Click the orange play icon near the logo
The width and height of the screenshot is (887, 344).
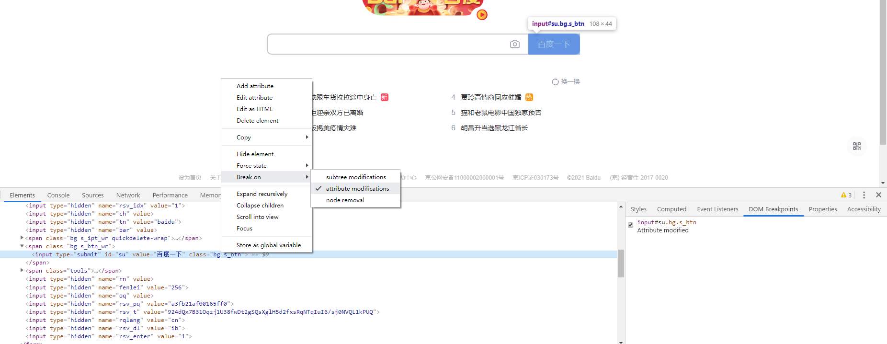tap(482, 15)
